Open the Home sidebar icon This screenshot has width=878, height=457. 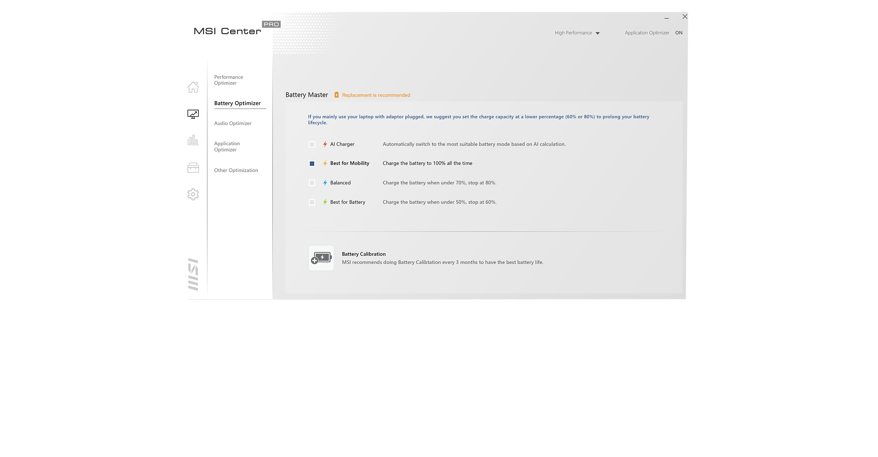tap(193, 87)
